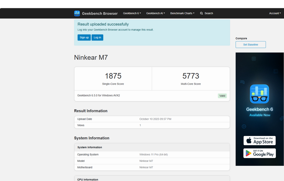The width and height of the screenshot is (284, 181).
Task: Click the Upload Date value row
Action: coord(155,119)
